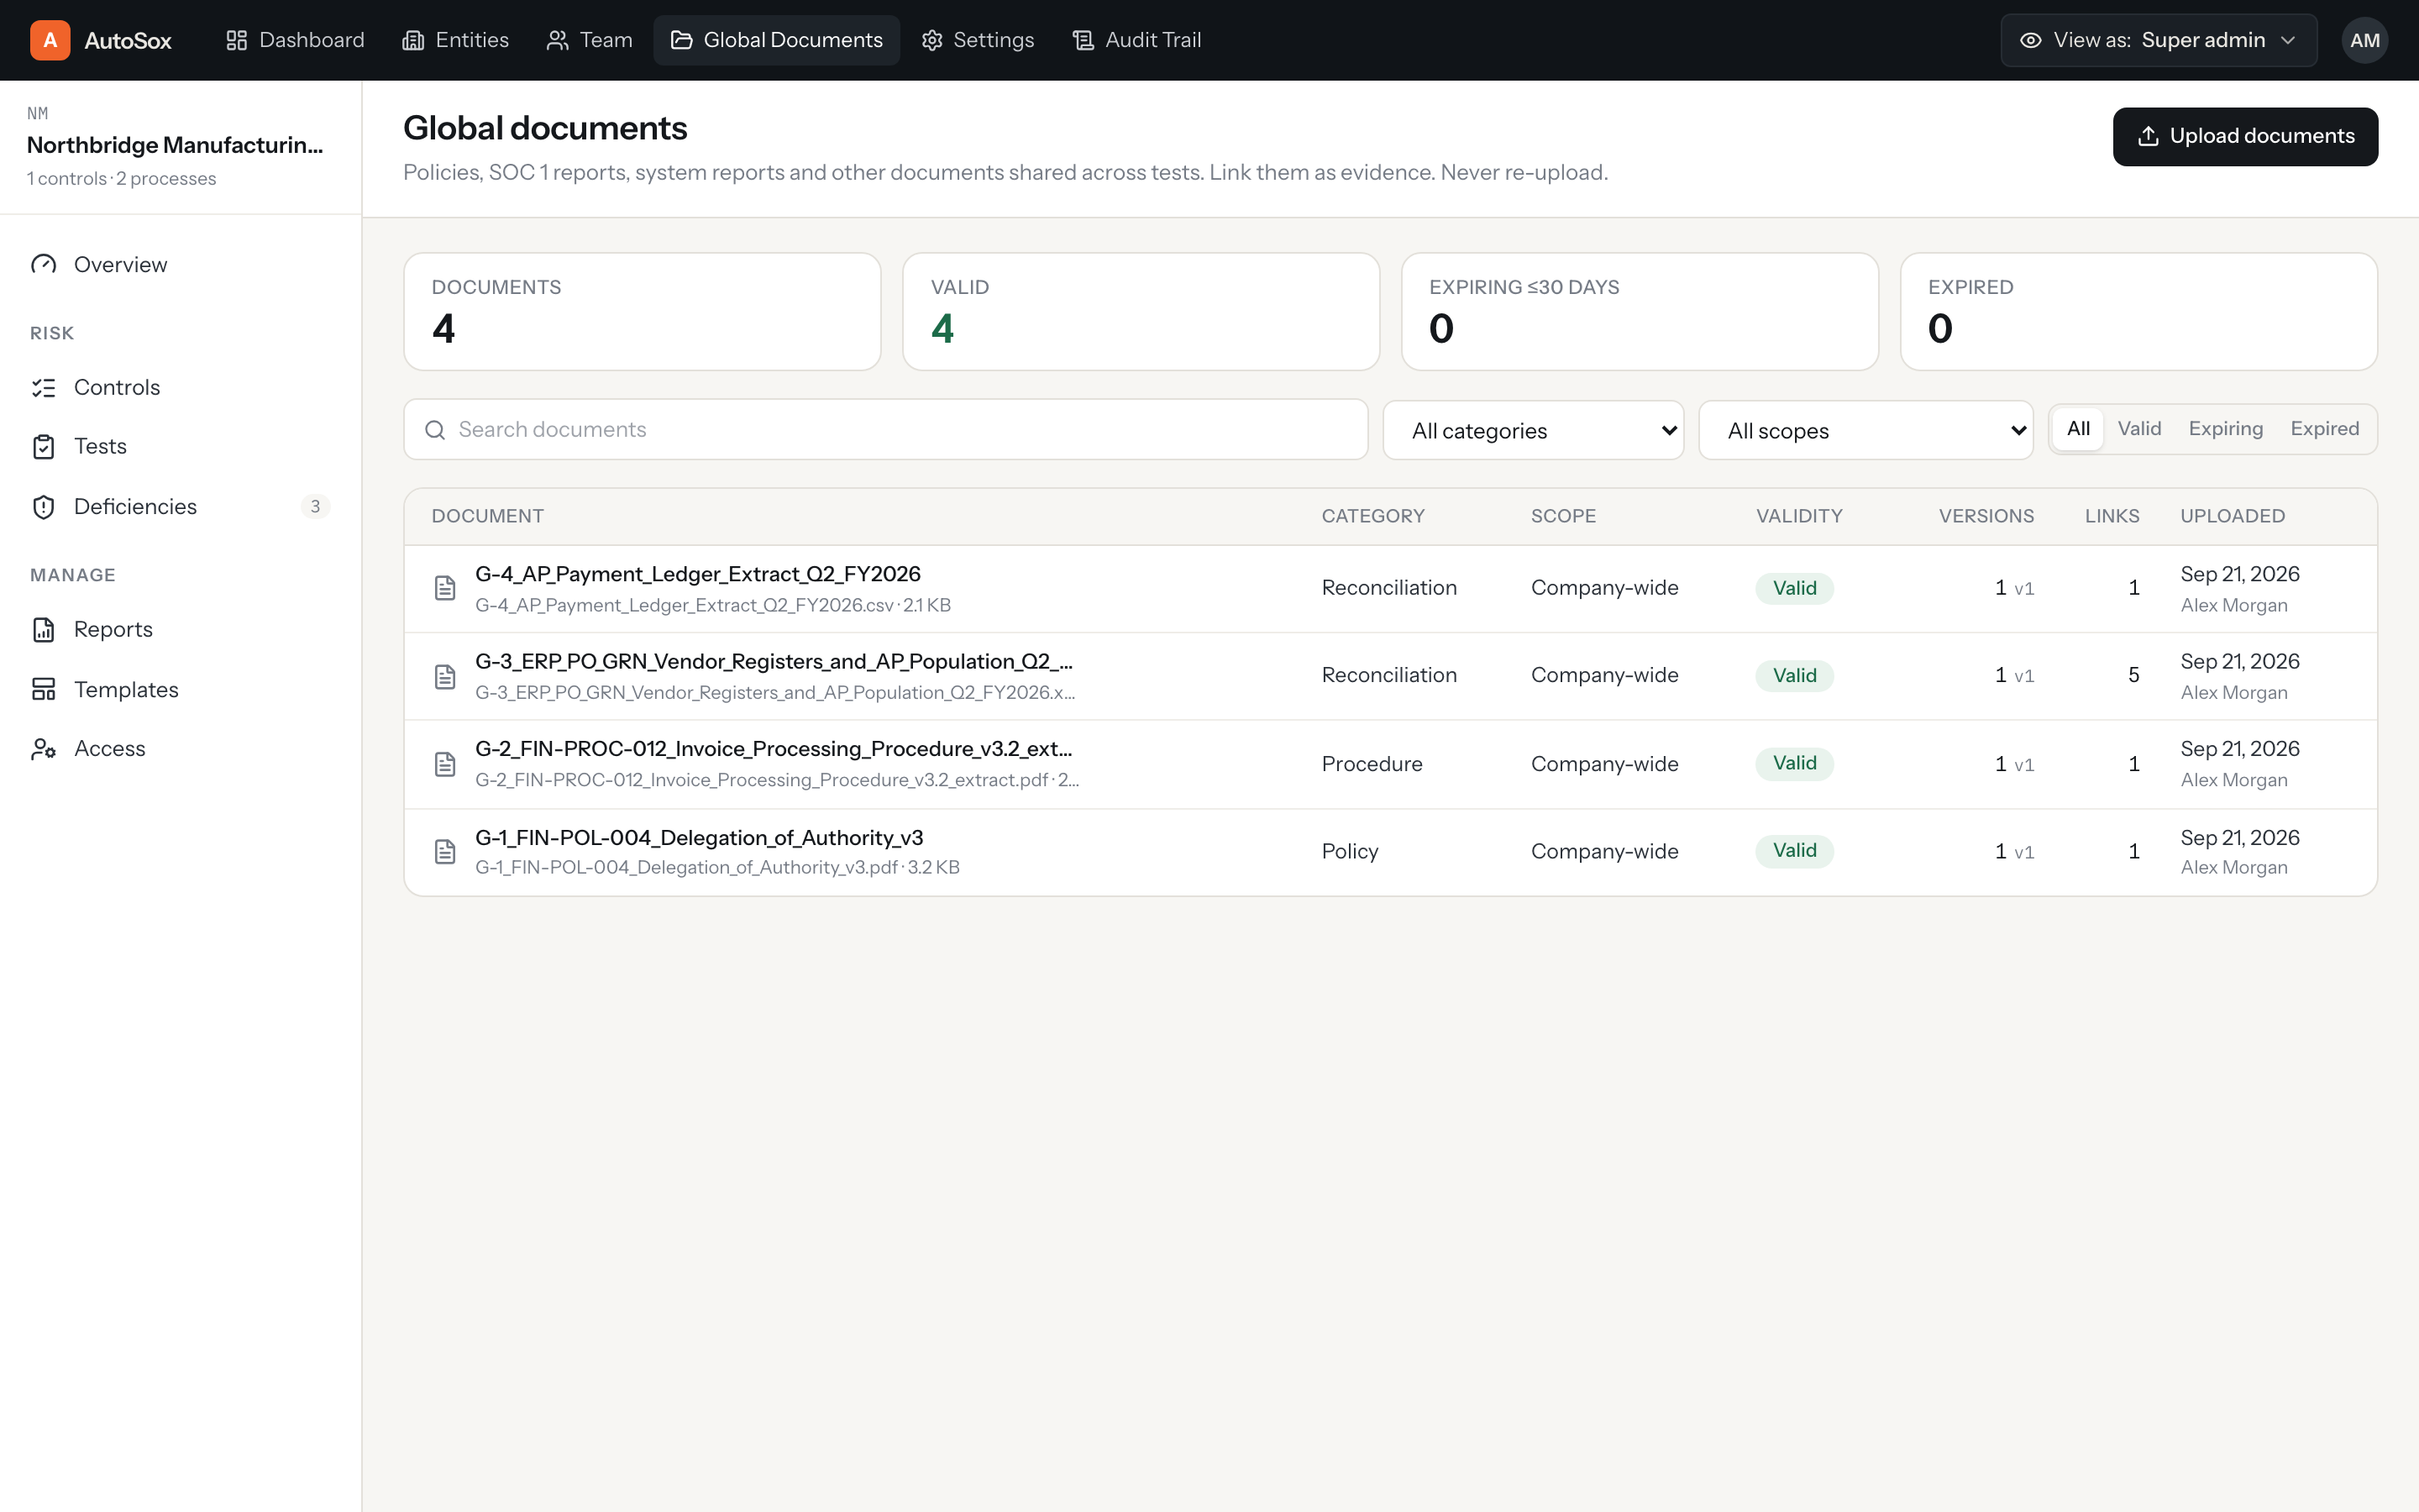Click links count 5 in G-3 row
The image size is (2419, 1512).
click(2133, 676)
